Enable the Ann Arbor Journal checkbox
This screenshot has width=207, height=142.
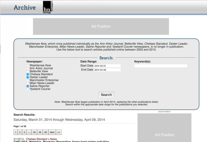tap(28, 68)
